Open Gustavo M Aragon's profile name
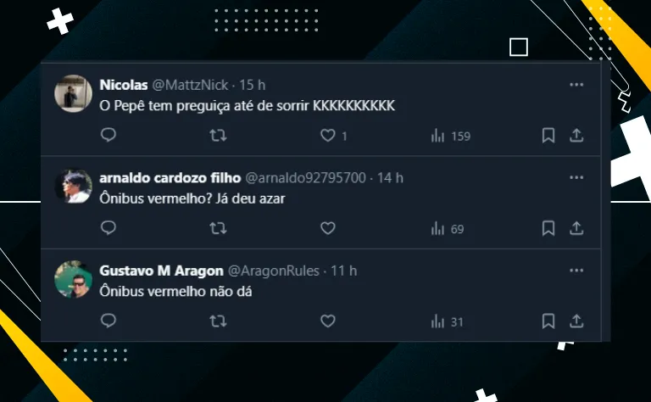This screenshot has height=402, width=651. click(x=162, y=271)
